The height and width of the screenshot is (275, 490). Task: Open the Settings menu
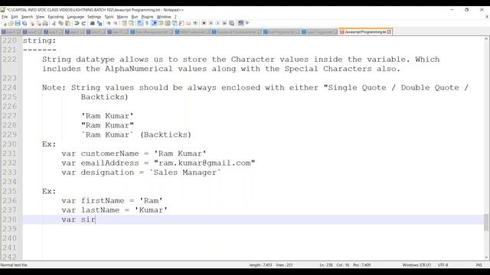(x=94, y=17)
